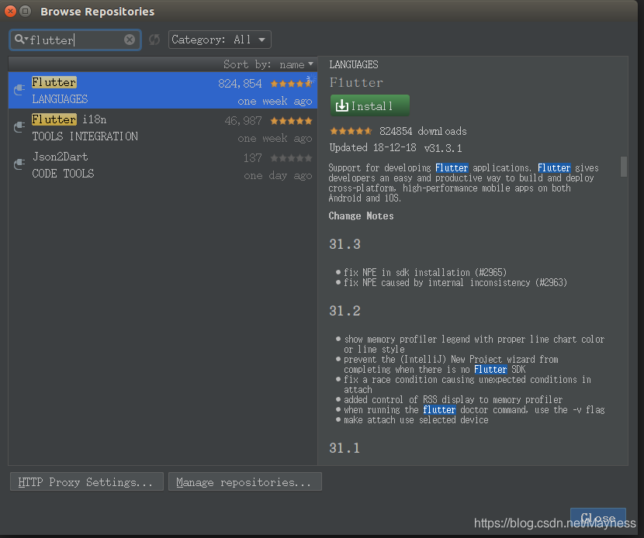Viewport: 644px width, 538px height.
Task: Select the Flutter LANGUAGES plugin row
Action: (x=163, y=90)
